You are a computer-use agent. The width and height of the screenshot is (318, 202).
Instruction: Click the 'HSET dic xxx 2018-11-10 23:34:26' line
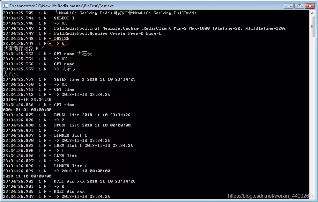click(x=69, y=181)
